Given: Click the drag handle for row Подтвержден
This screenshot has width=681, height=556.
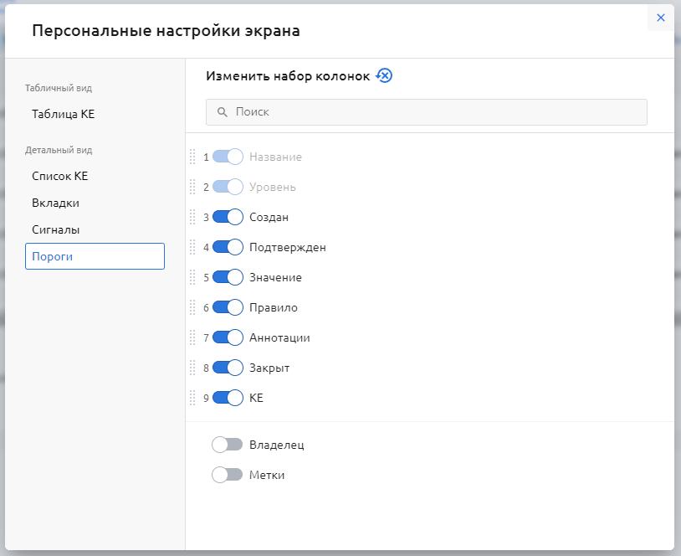Looking at the screenshot, I should tap(192, 247).
